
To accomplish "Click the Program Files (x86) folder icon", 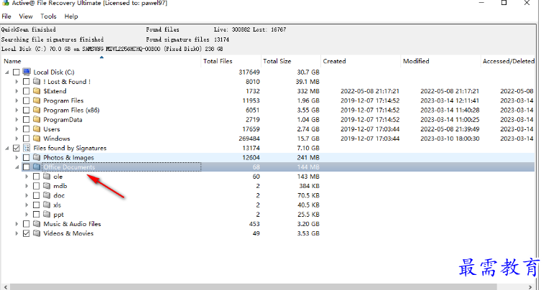I will (x=37, y=110).
